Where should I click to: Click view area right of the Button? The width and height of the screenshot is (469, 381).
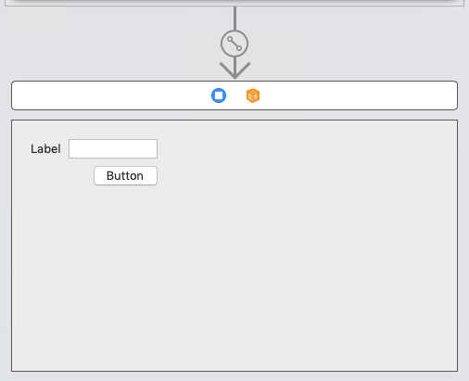[x=306, y=176]
